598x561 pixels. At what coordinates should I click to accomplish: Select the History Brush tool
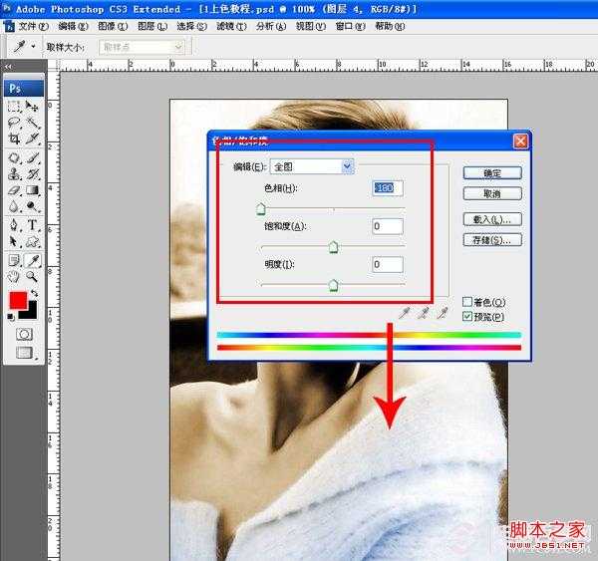point(33,174)
